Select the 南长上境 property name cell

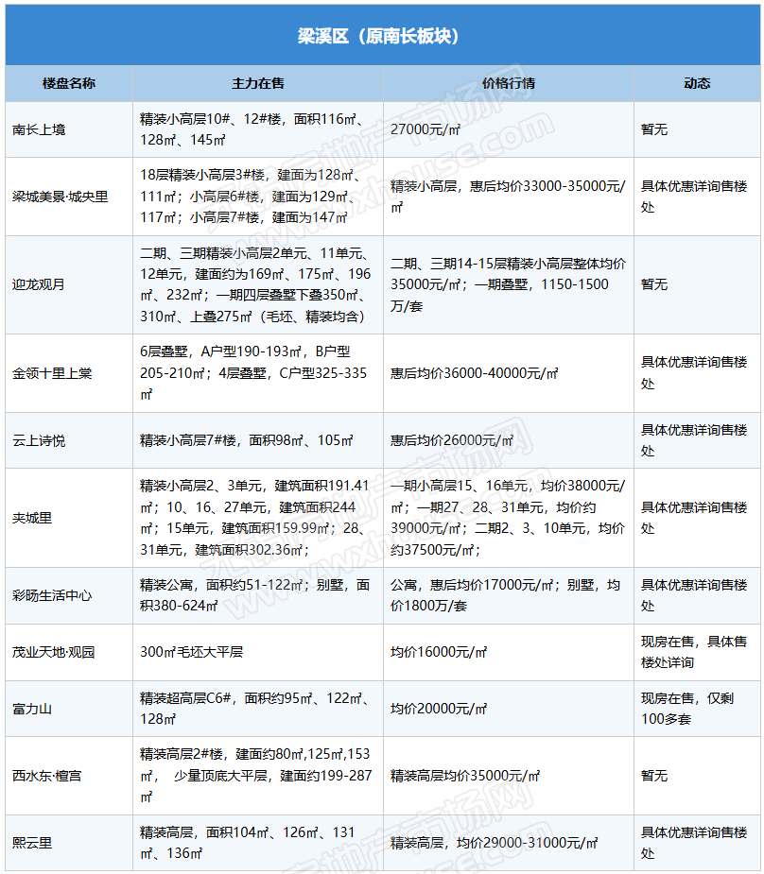(x=40, y=129)
